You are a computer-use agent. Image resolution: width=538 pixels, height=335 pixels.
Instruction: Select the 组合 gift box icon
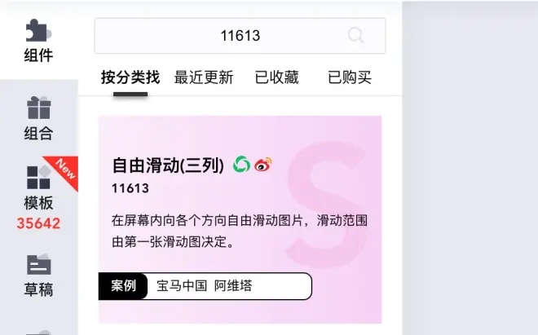(x=39, y=108)
